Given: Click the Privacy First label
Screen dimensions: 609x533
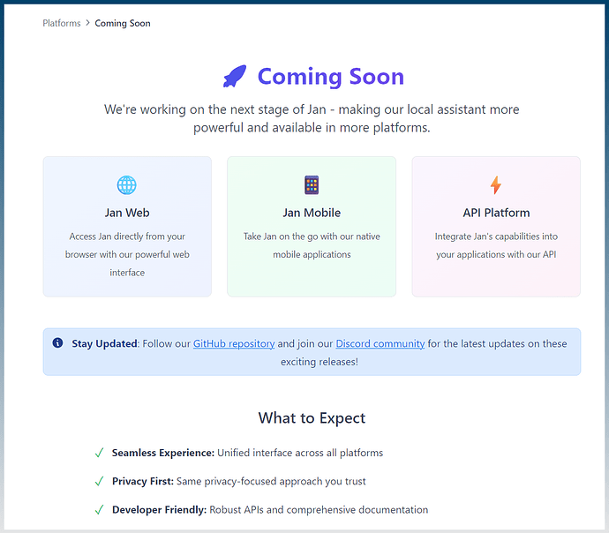Looking at the screenshot, I should (x=143, y=481).
